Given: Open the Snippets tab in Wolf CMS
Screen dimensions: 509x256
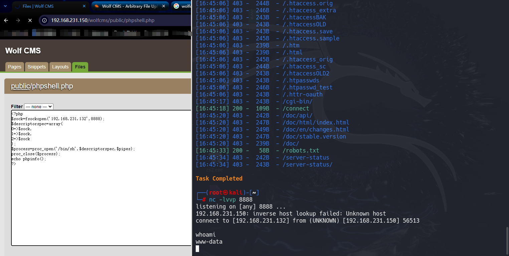Looking at the screenshot, I should (37, 67).
